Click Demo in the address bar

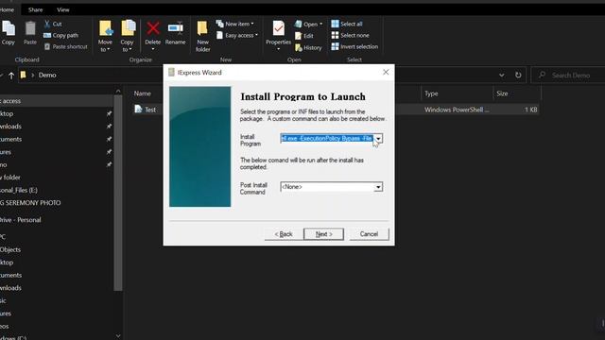[47, 76]
